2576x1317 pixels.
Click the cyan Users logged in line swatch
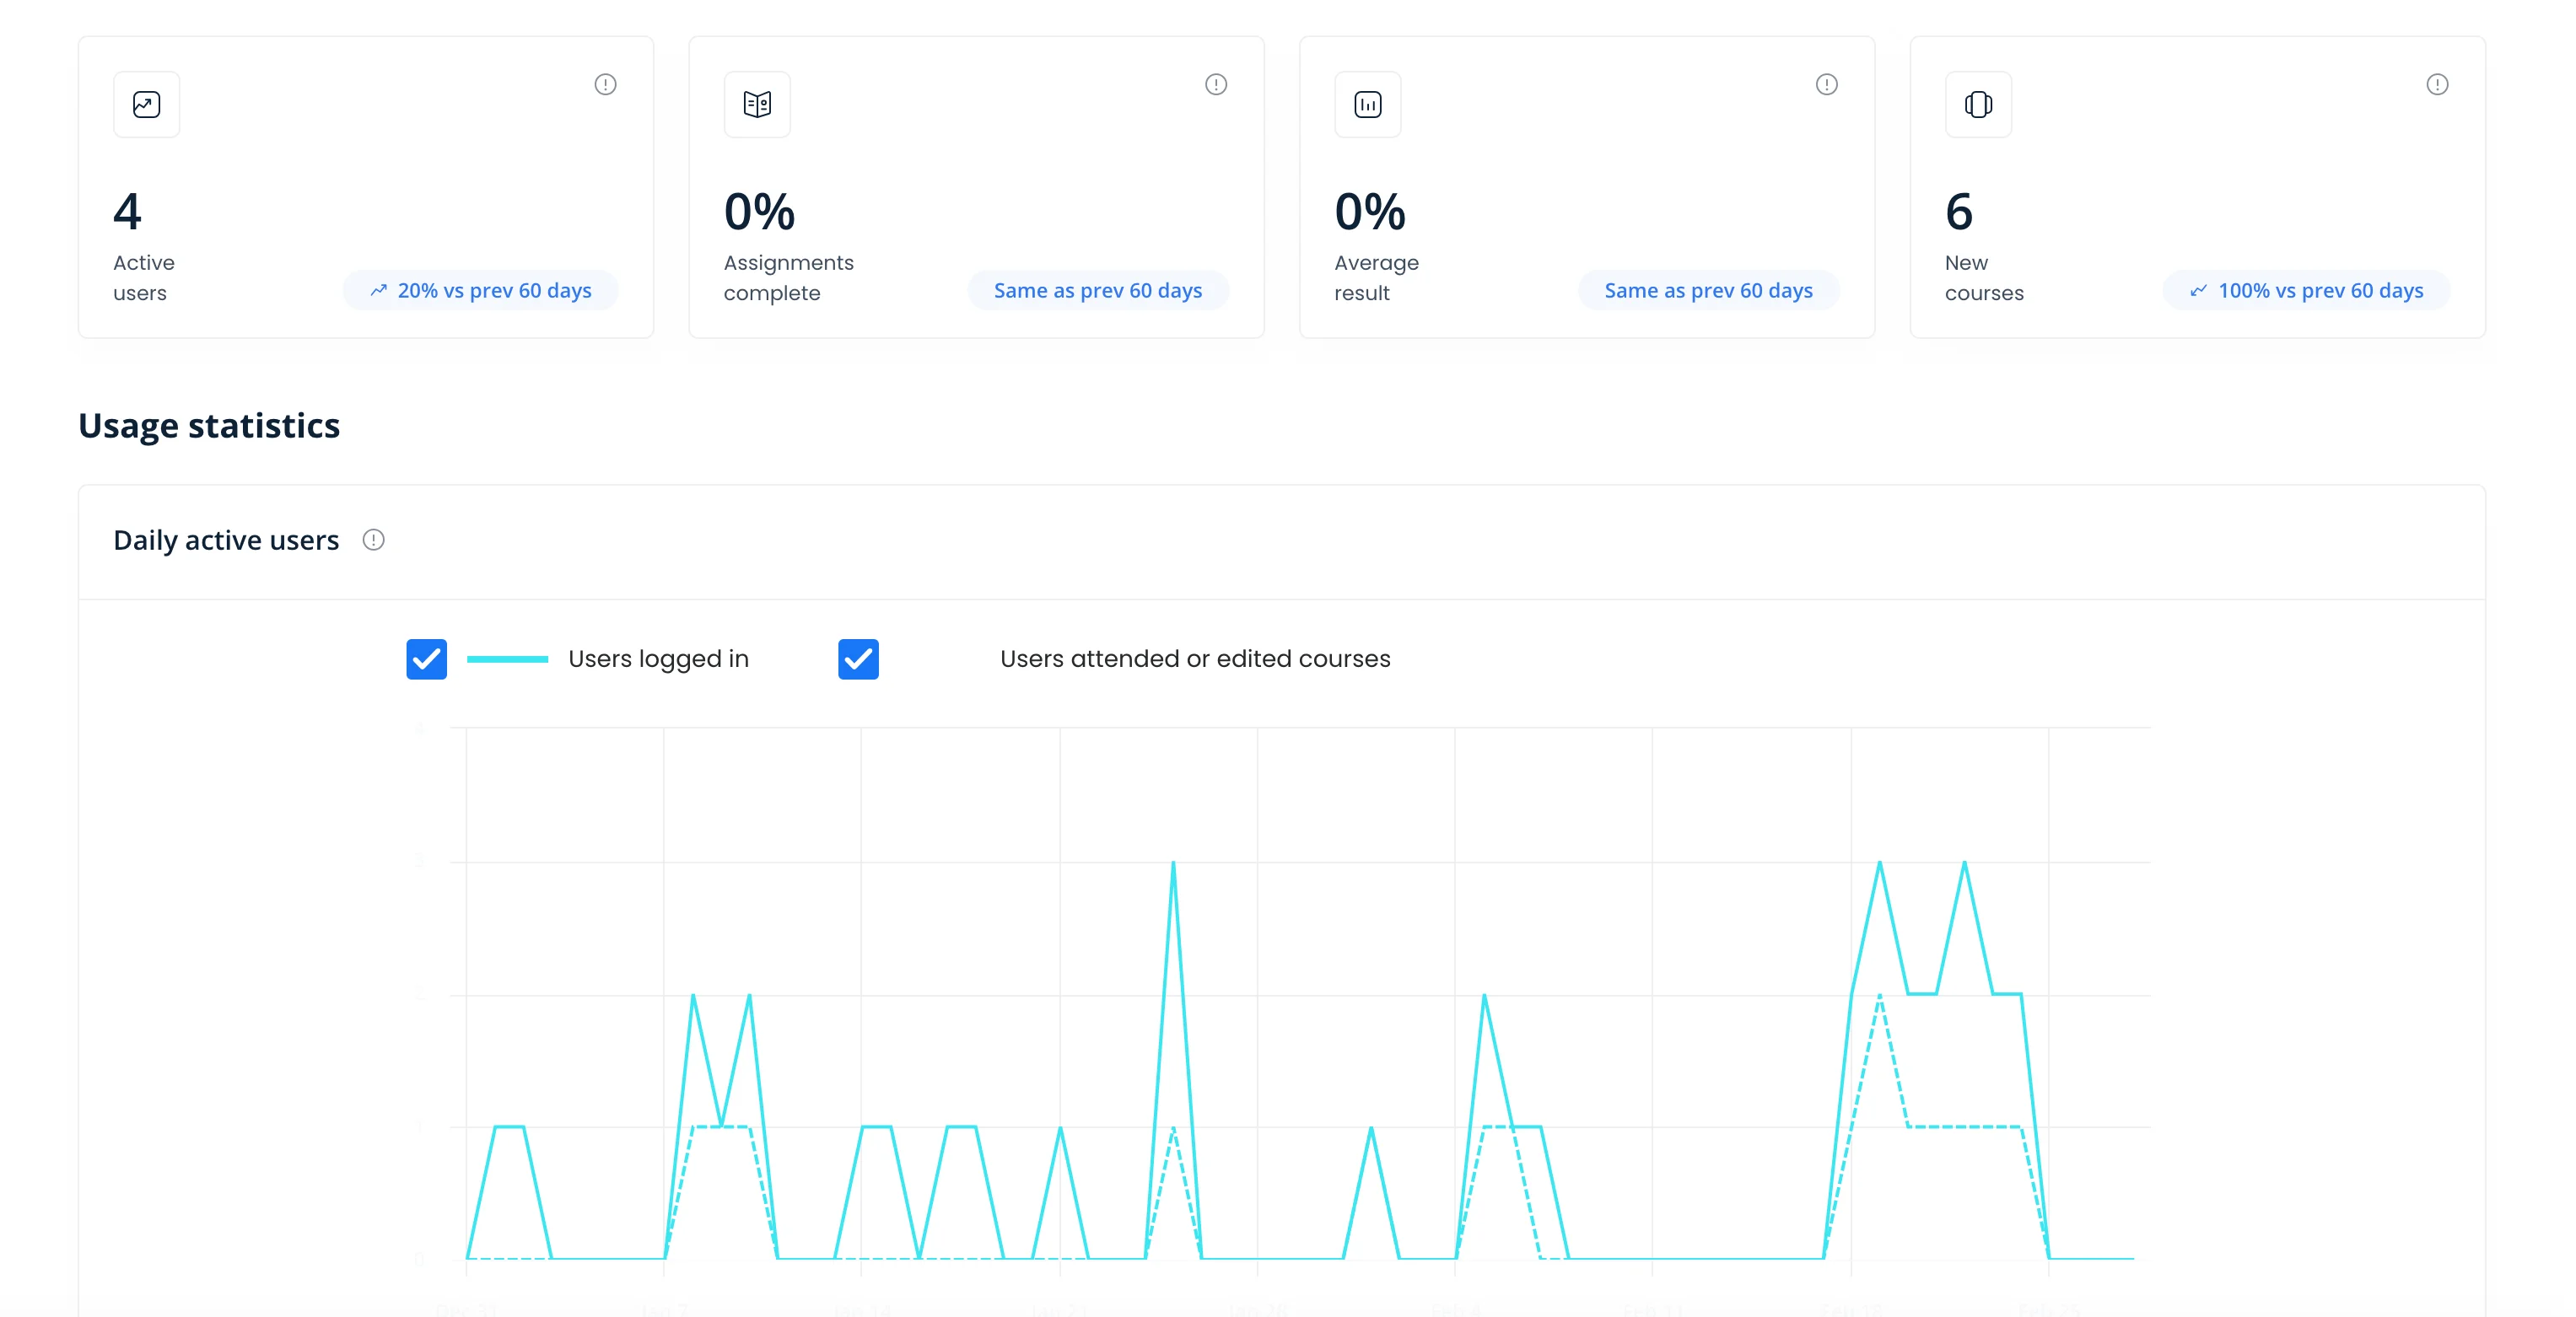[x=507, y=658]
